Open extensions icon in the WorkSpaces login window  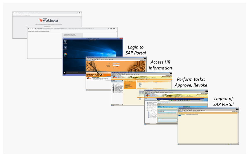coord(111,29)
